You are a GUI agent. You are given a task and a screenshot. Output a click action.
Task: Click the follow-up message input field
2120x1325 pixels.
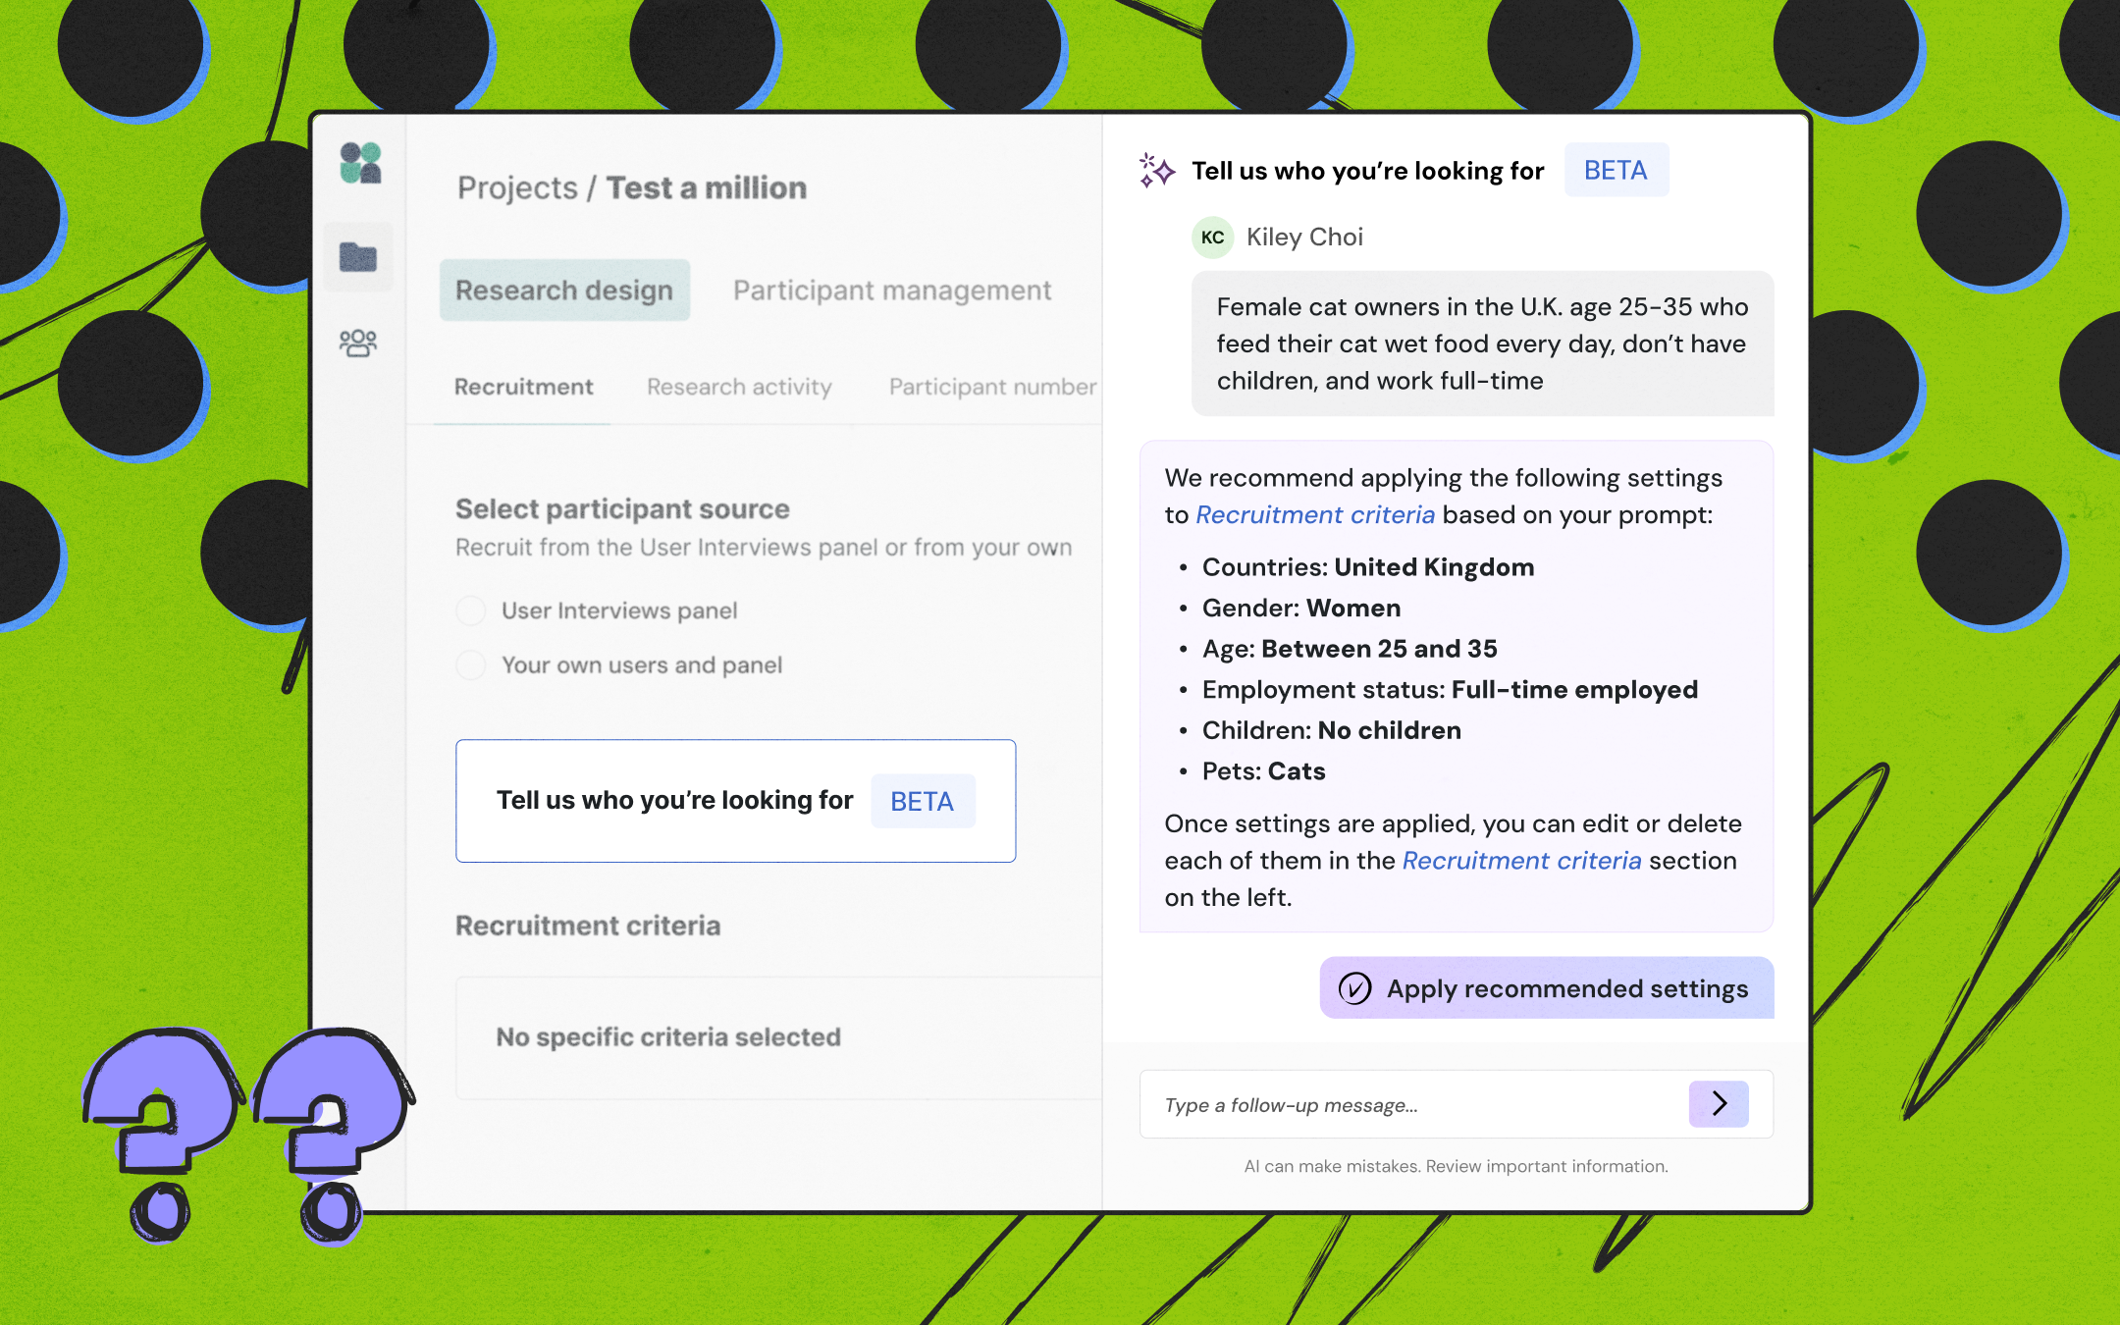[x=1413, y=1105]
